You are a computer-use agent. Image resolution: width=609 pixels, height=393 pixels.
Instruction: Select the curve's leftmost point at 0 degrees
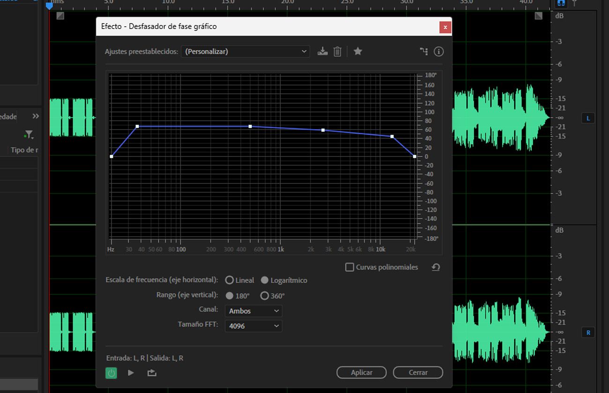click(x=111, y=156)
